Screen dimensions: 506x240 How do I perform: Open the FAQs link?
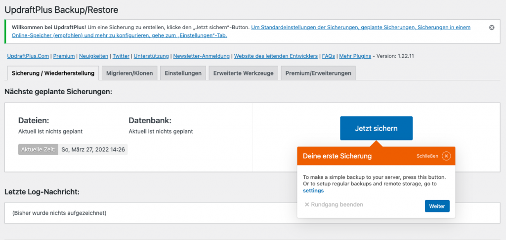(x=329, y=56)
